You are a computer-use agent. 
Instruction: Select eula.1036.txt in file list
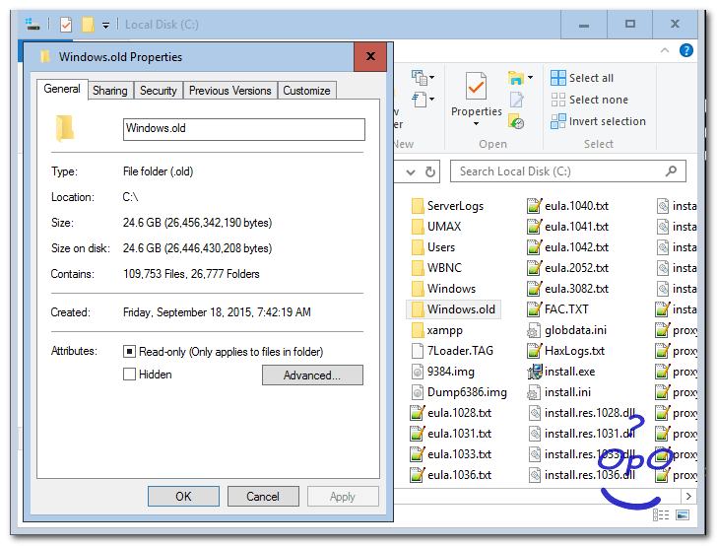point(451,475)
